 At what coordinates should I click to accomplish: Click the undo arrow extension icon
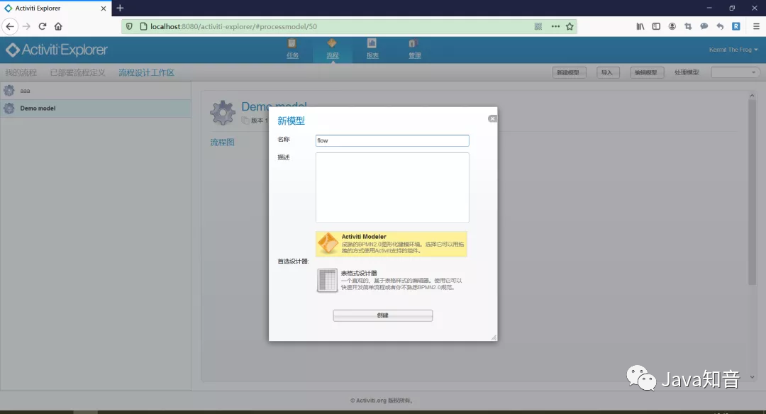pos(720,26)
